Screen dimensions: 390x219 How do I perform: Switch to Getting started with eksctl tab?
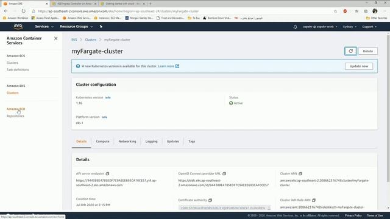123,4
